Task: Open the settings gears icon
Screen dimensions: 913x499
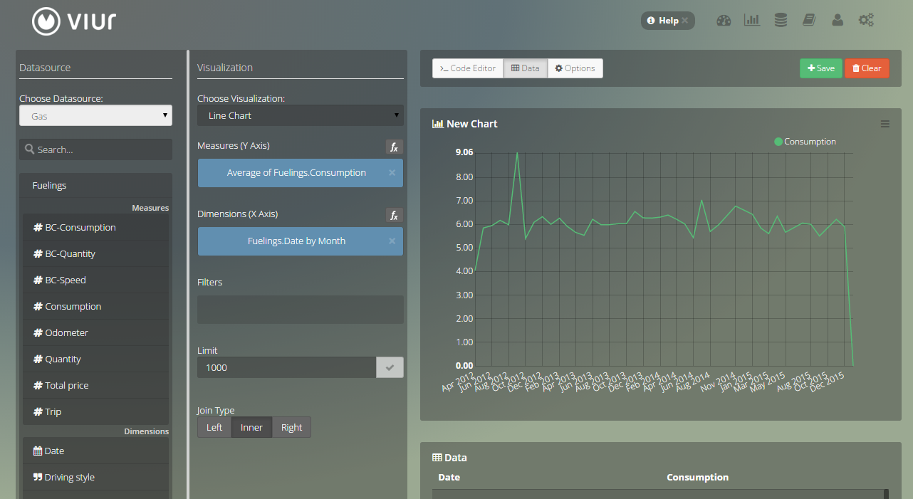Action: click(866, 21)
